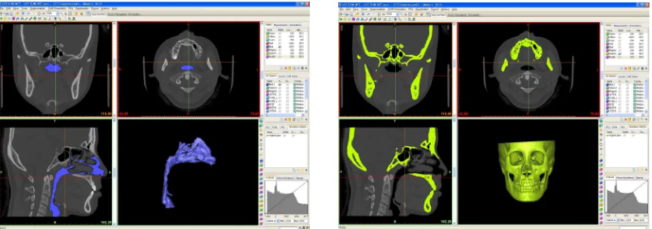The height and width of the screenshot is (229, 652).
Task: Click sagittal view with yellow bone mask
Action: tap(394, 172)
